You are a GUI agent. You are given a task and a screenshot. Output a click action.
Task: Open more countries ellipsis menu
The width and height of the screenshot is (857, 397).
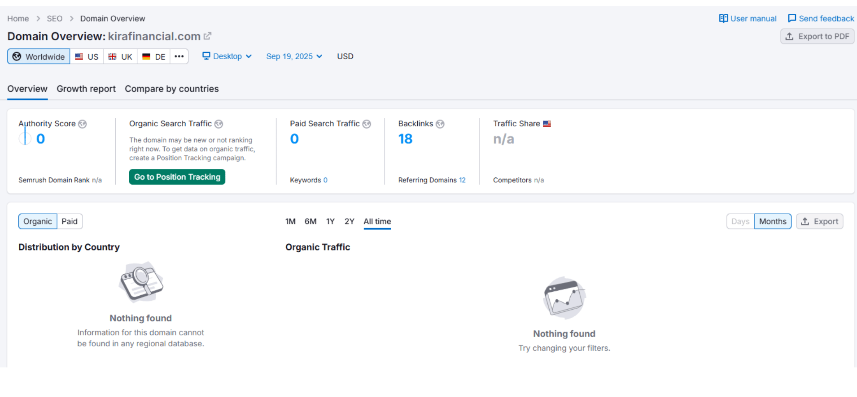179,56
